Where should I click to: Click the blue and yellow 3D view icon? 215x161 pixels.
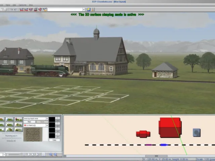click(x=89, y=9)
